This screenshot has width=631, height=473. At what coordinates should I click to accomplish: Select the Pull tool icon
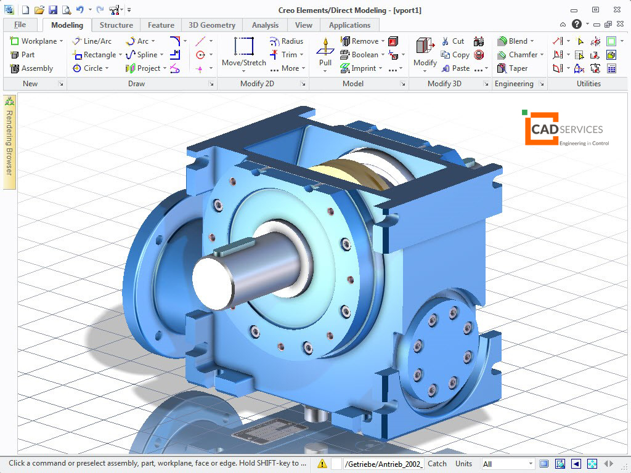(x=325, y=46)
